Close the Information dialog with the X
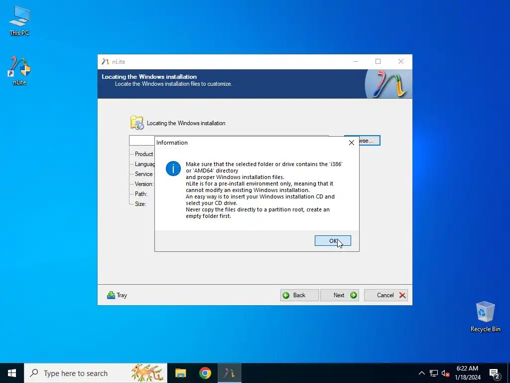The height and width of the screenshot is (383, 510). click(351, 143)
